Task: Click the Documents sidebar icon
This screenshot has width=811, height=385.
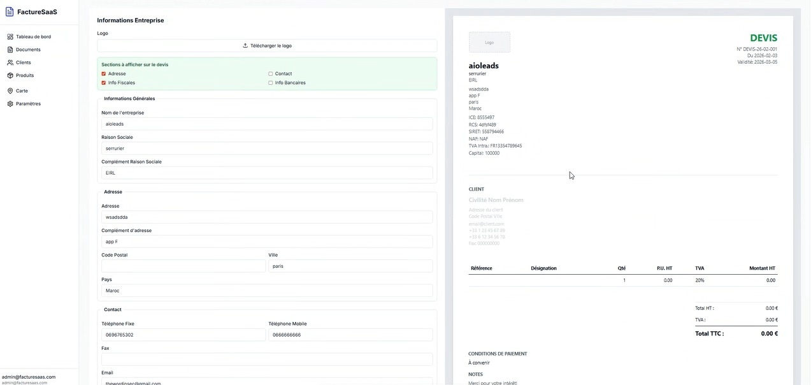Action: pos(10,50)
